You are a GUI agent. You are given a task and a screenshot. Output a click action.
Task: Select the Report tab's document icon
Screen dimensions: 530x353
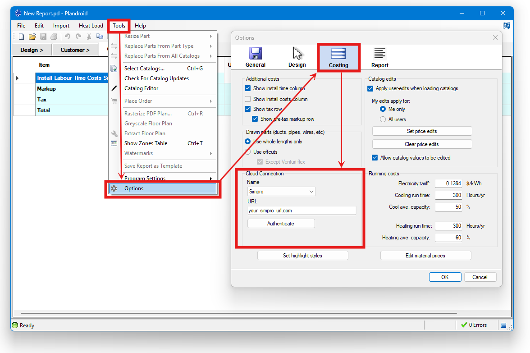point(379,53)
